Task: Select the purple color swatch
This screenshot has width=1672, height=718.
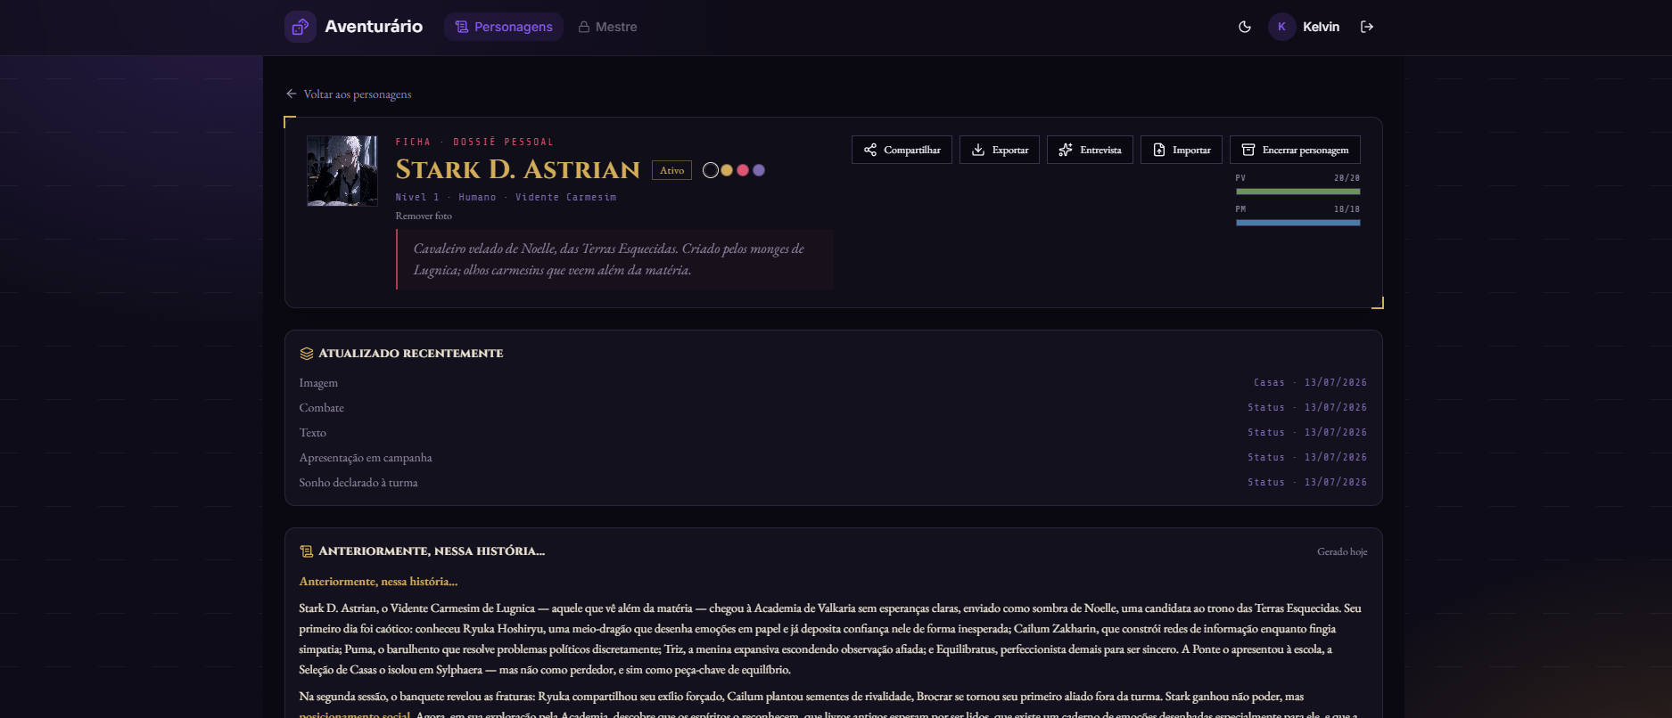Action: 759,170
